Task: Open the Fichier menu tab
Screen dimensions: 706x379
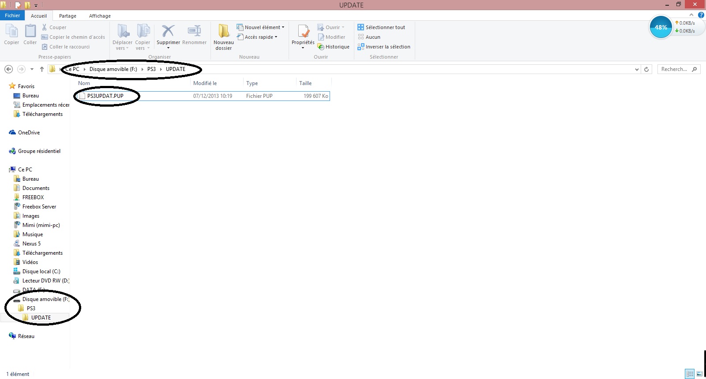Action: (x=12, y=15)
